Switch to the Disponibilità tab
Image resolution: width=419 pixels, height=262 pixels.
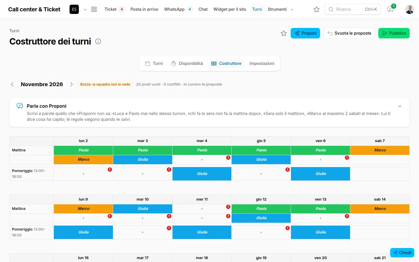click(187, 63)
